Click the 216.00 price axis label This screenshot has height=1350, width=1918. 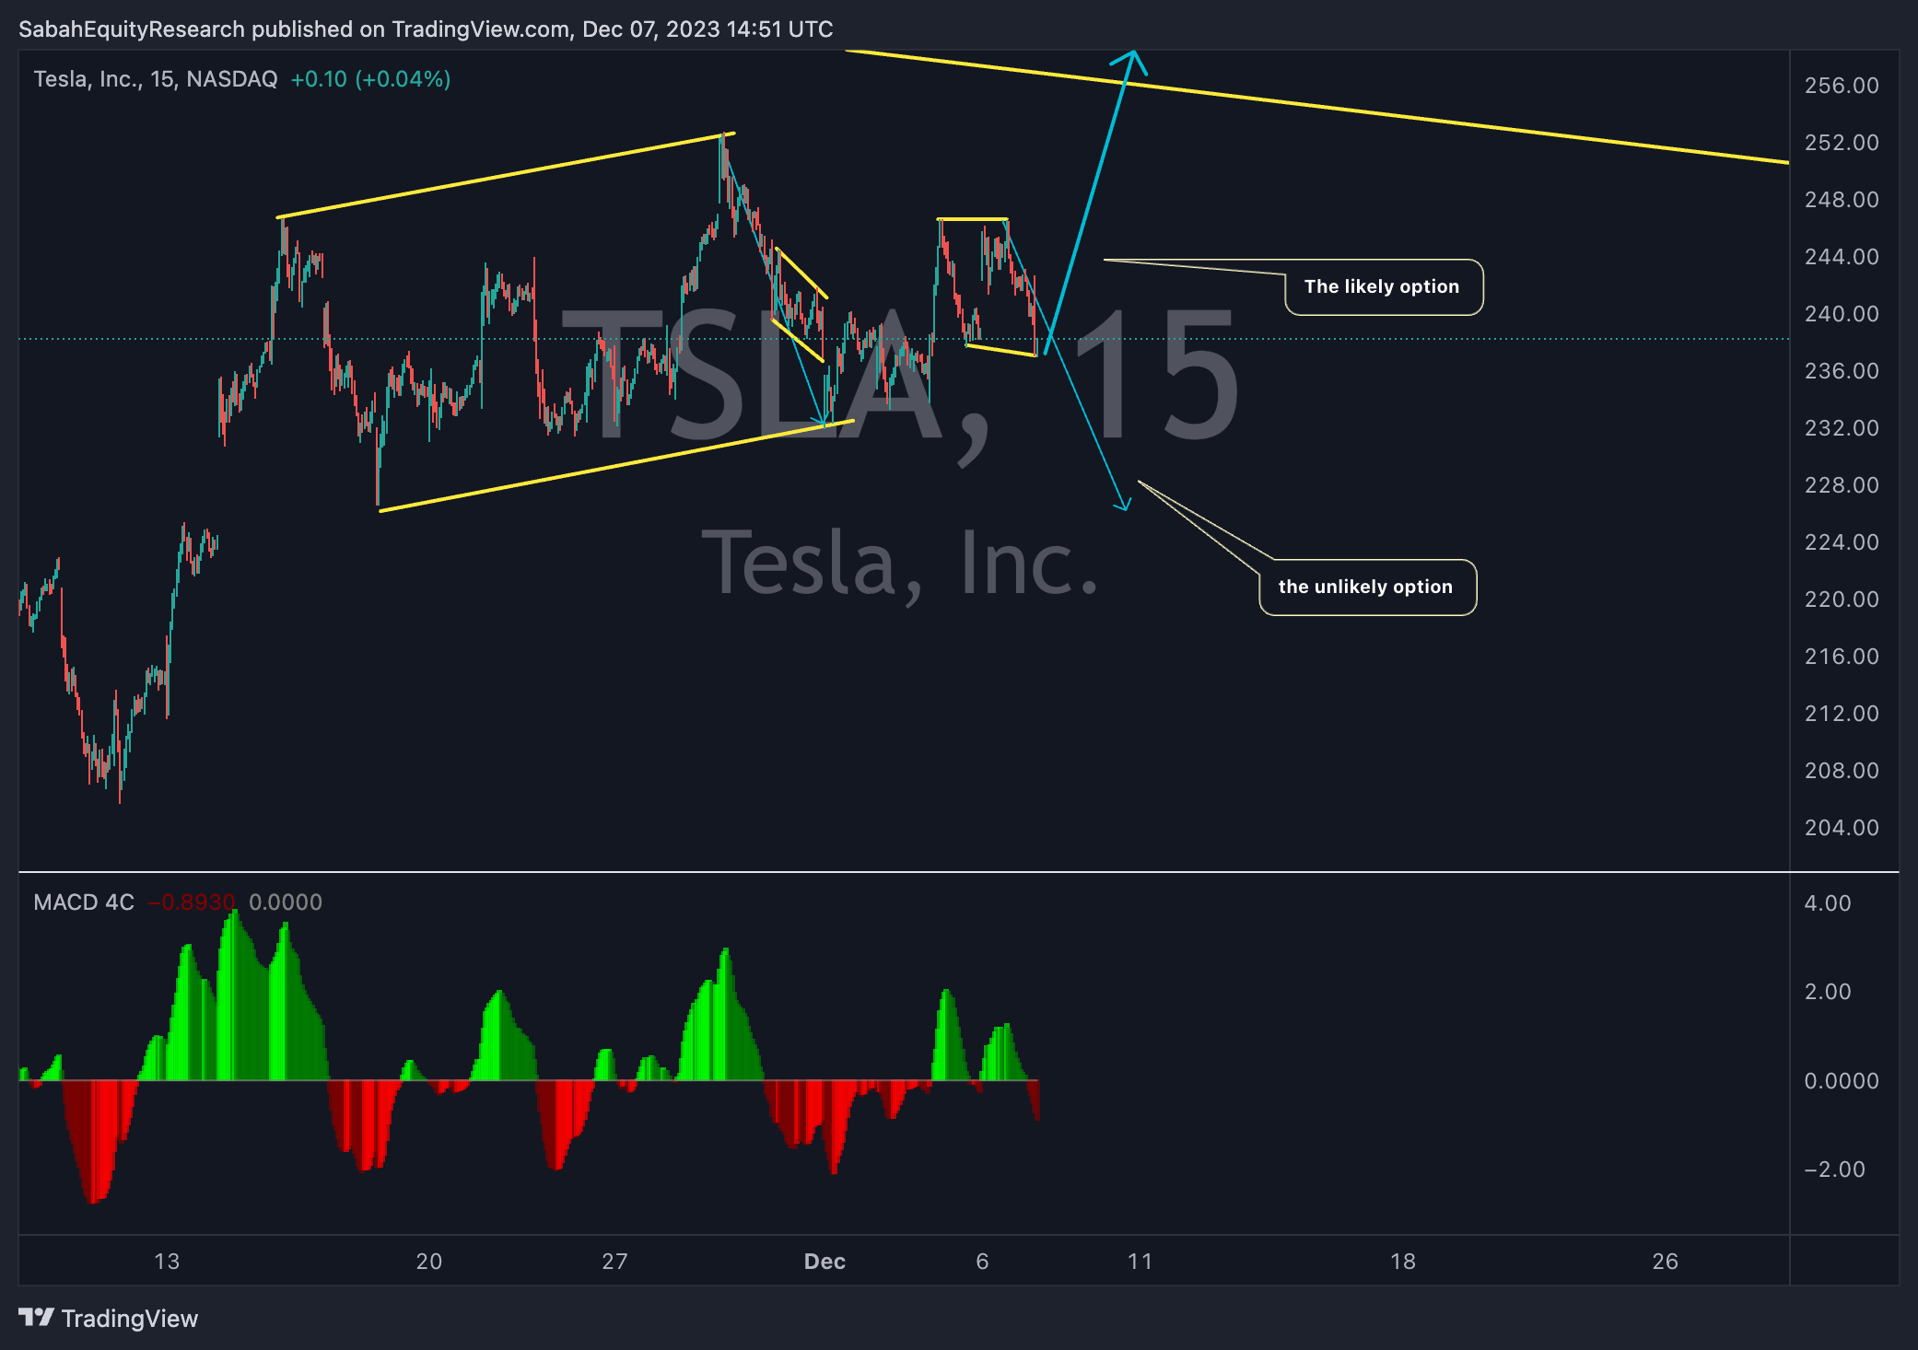coord(1842,657)
